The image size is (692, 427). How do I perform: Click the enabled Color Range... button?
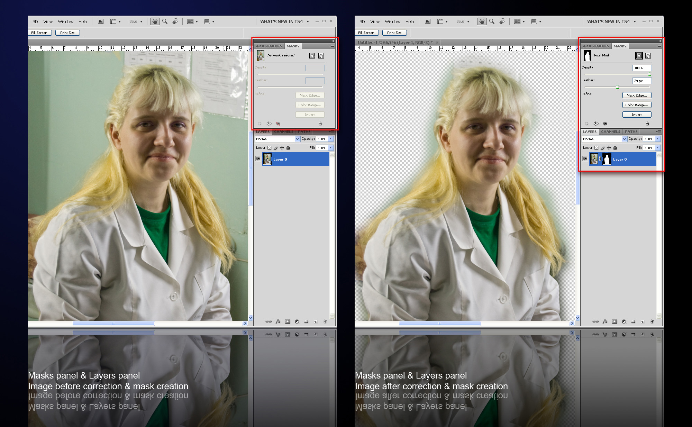point(637,105)
